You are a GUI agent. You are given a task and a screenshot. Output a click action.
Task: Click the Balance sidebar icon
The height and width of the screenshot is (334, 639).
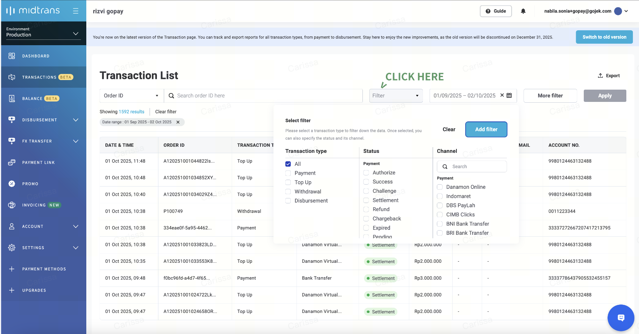pos(12,98)
